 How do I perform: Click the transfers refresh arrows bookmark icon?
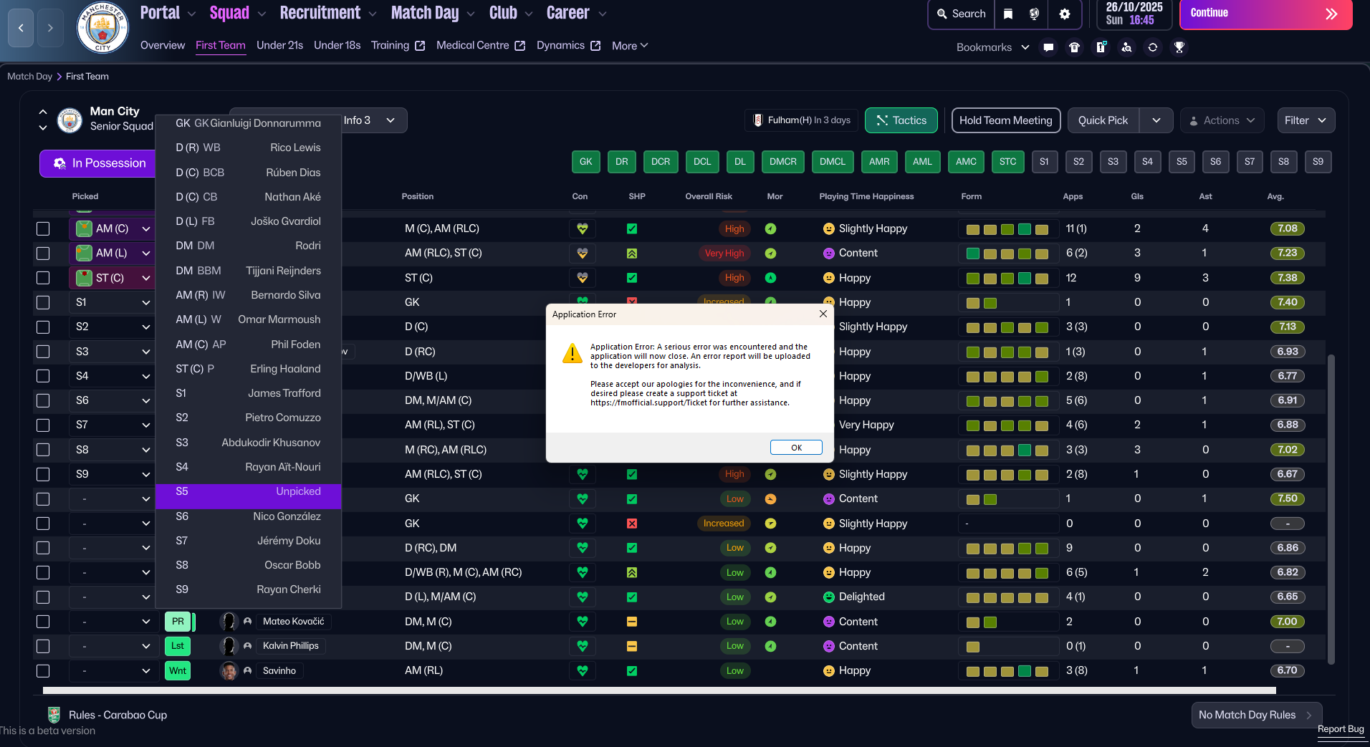pos(1152,47)
